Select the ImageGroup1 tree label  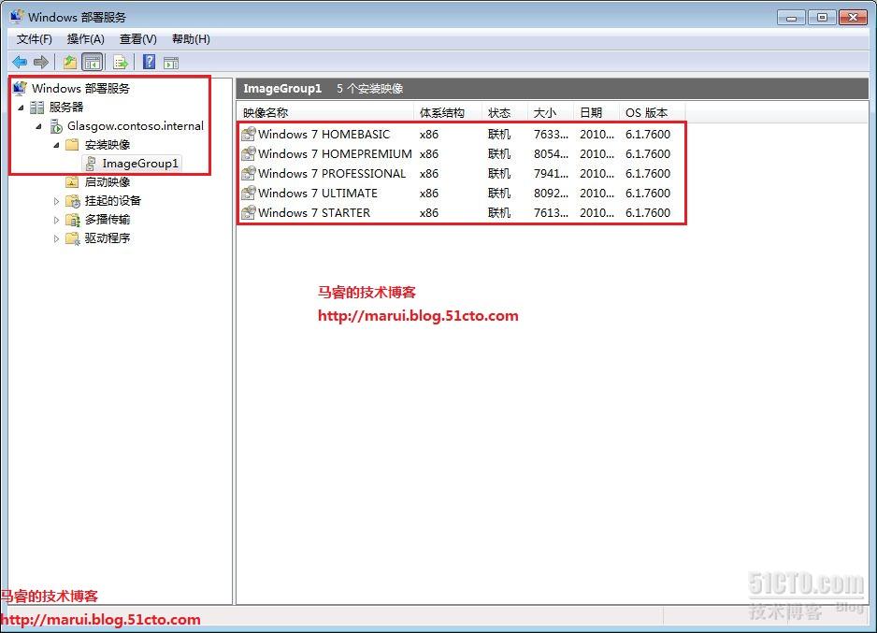pos(140,164)
